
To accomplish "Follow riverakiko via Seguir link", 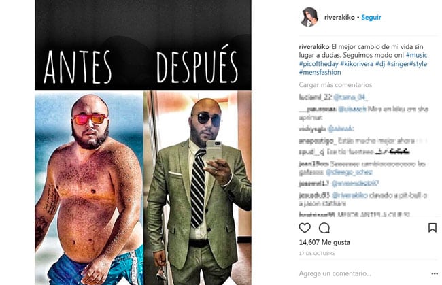I will (x=371, y=18).
